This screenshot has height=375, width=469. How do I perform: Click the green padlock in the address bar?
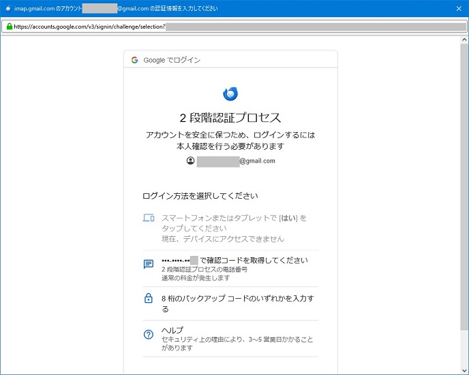pos(10,27)
